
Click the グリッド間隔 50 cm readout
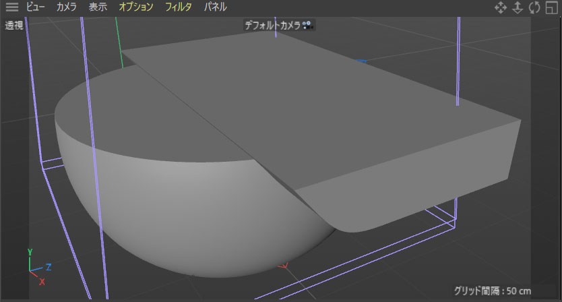492,291
